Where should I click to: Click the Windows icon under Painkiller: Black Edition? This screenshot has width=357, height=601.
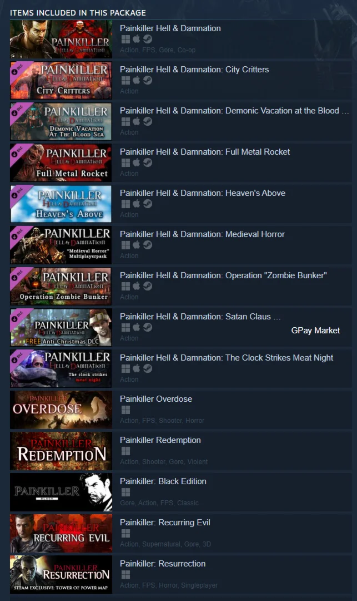point(125,492)
